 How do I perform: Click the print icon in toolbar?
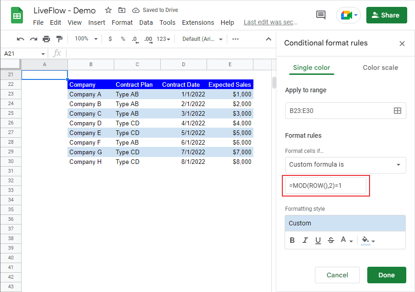pyautogui.click(x=46, y=39)
